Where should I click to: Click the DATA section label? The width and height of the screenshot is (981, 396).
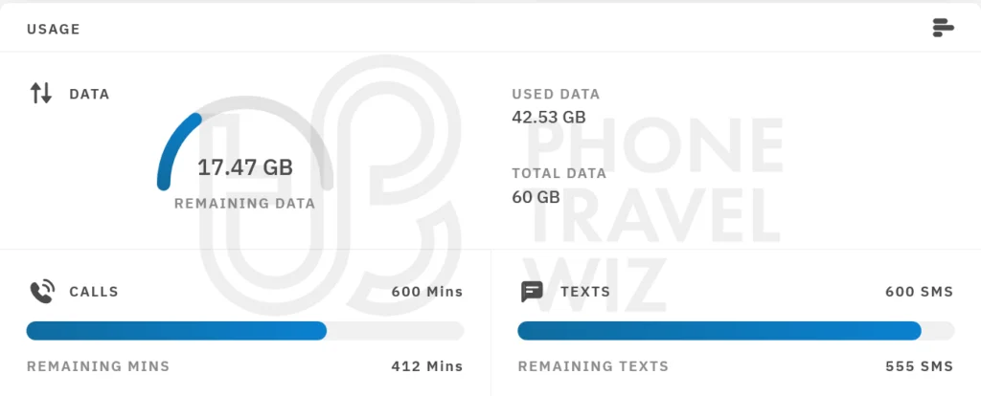click(89, 95)
